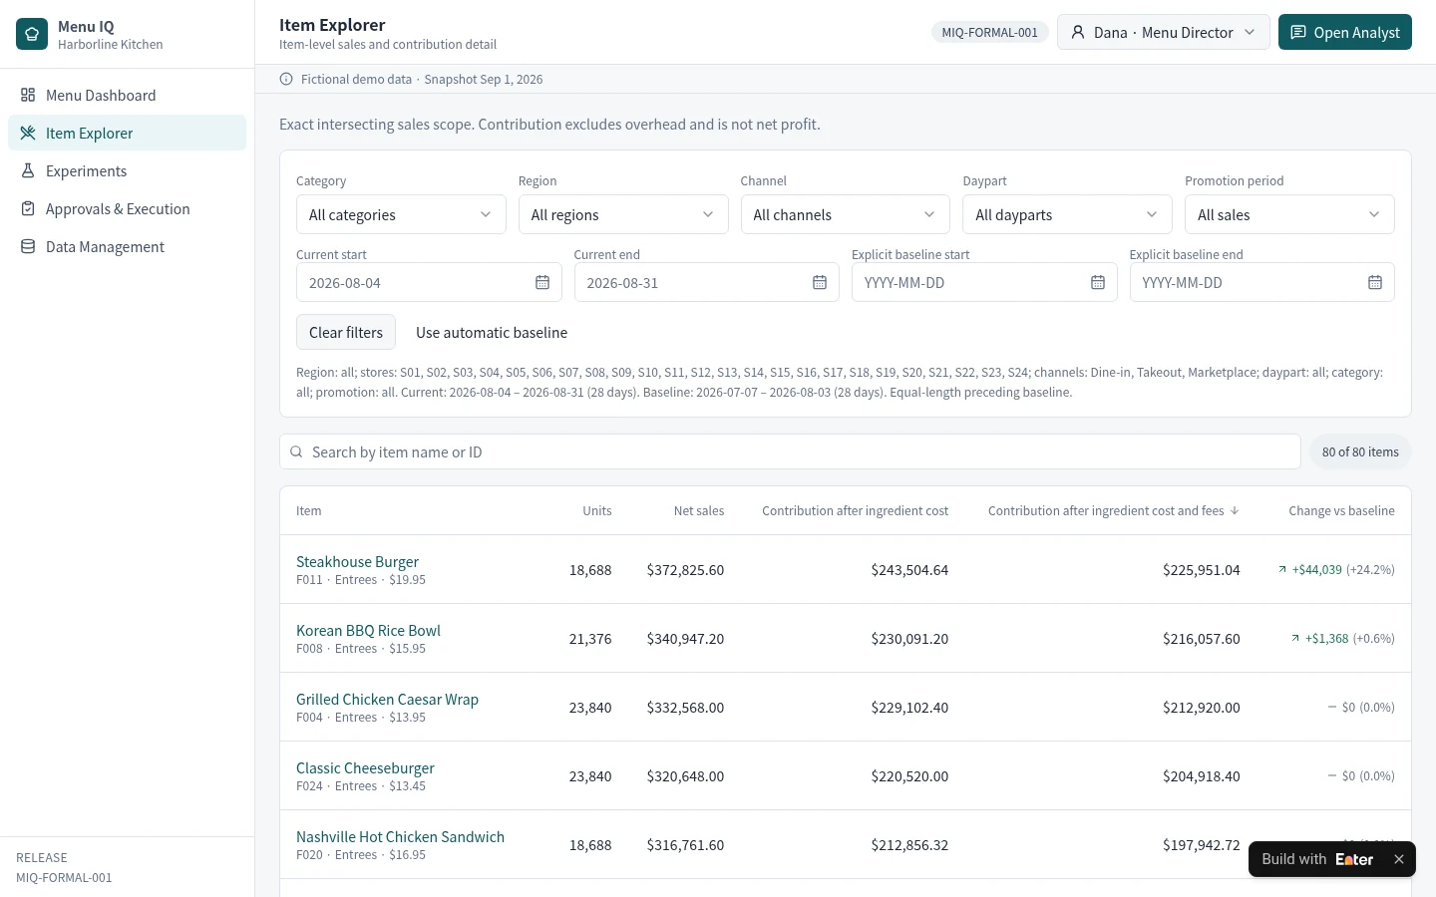Click the search magnifier icon
This screenshot has width=1436, height=897.
pos(296,452)
